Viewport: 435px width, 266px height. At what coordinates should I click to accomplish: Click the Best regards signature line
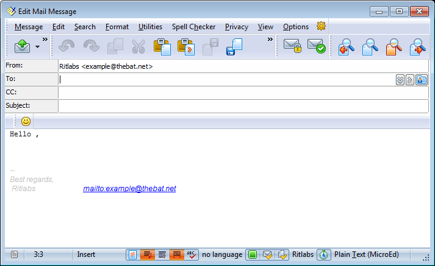pyautogui.click(x=32, y=180)
